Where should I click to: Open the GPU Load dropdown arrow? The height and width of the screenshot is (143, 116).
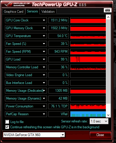coord(44,59)
